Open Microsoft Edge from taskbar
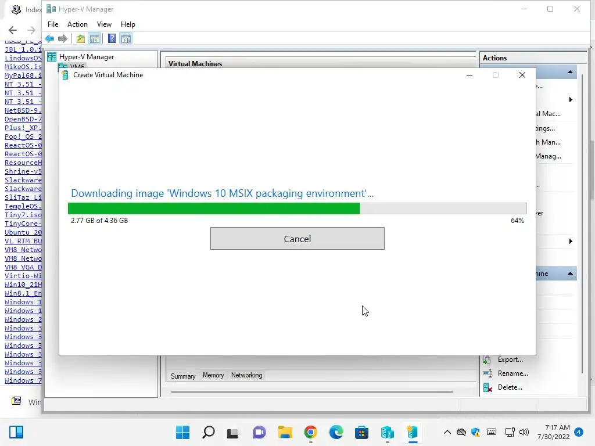This screenshot has width=595, height=446. pyautogui.click(x=336, y=432)
